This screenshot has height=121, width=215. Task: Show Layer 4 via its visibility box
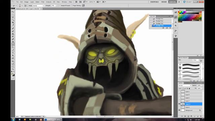click(x=179, y=98)
